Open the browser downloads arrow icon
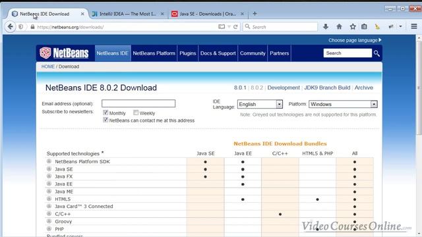422x237 pixels. [326, 26]
